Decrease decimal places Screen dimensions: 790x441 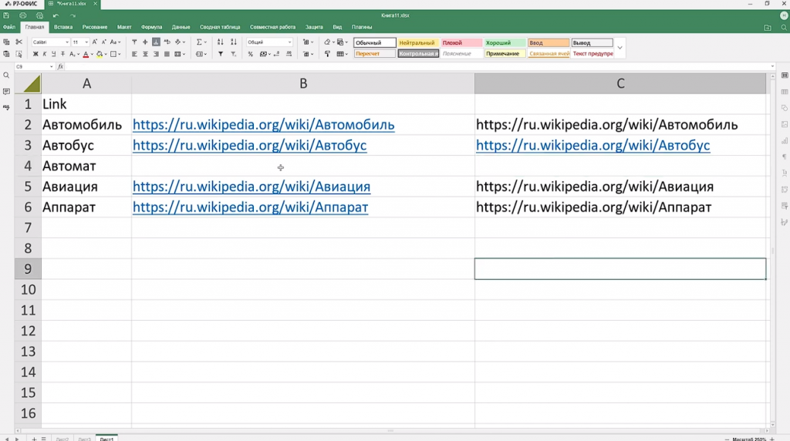pos(277,54)
